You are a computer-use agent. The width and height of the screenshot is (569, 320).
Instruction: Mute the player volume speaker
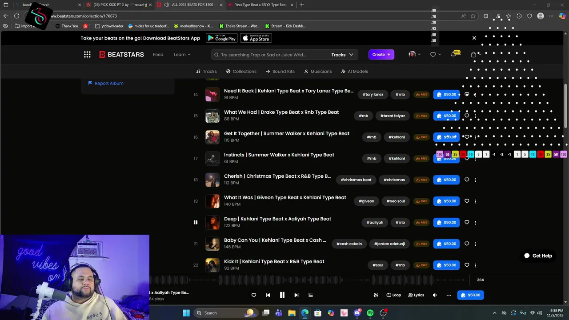click(x=435, y=295)
